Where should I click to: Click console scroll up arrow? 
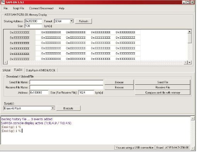point(192,118)
